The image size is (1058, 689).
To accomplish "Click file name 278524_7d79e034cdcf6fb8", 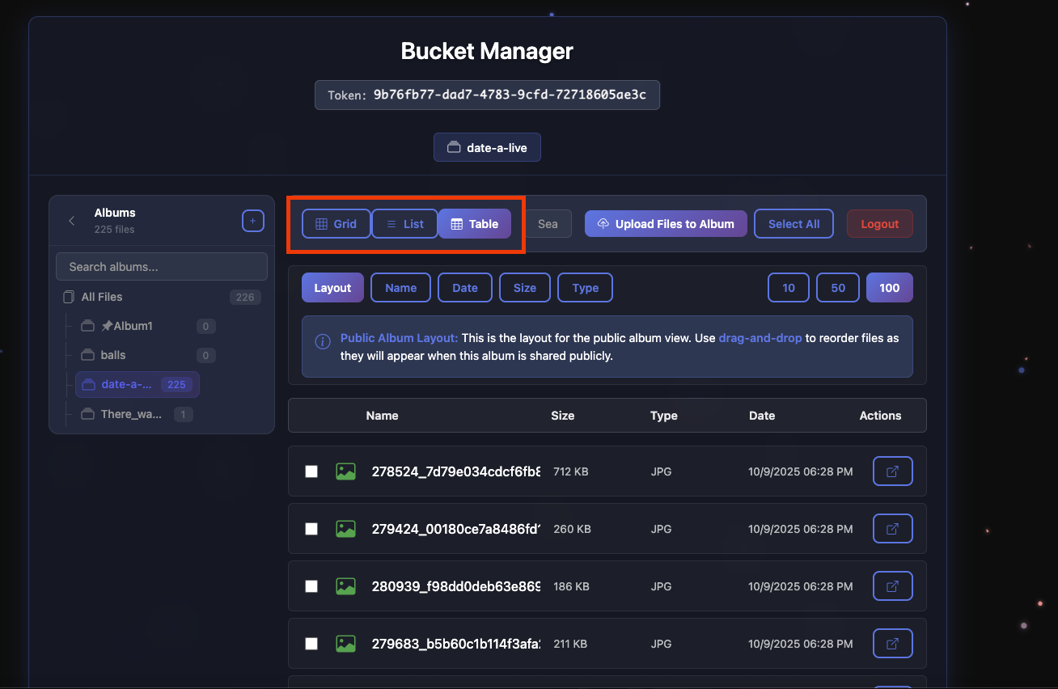I will coord(456,471).
